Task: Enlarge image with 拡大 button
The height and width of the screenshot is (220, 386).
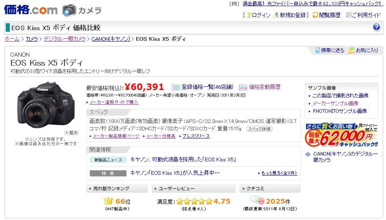Action: (71, 133)
